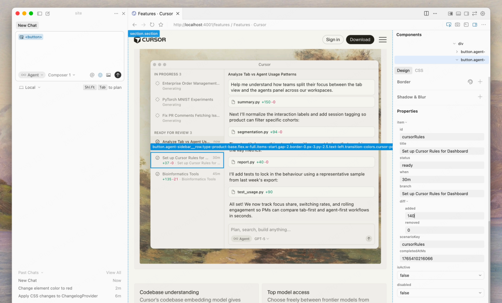Image resolution: width=502 pixels, height=303 pixels.
Task: Select the New Chat tab in the chat panel
Action: click(27, 25)
